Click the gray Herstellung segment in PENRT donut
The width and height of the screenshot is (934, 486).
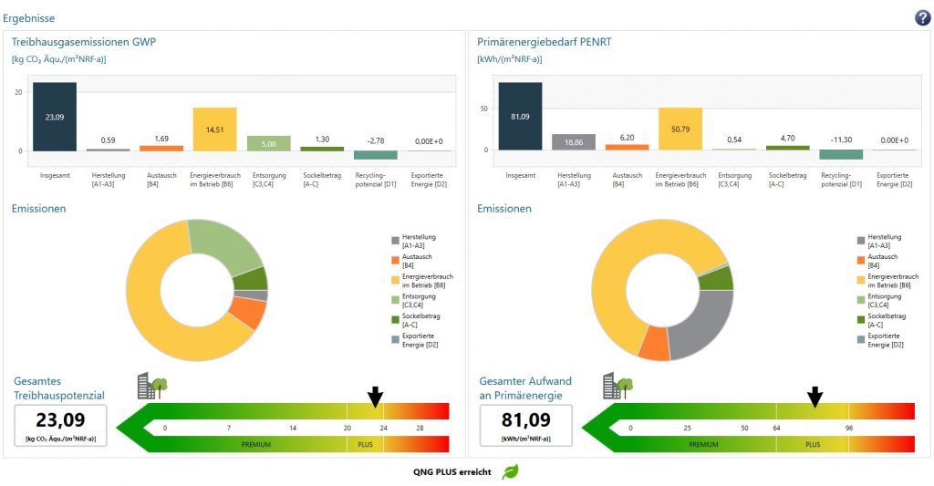pyautogui.click(x=702, y=324)
